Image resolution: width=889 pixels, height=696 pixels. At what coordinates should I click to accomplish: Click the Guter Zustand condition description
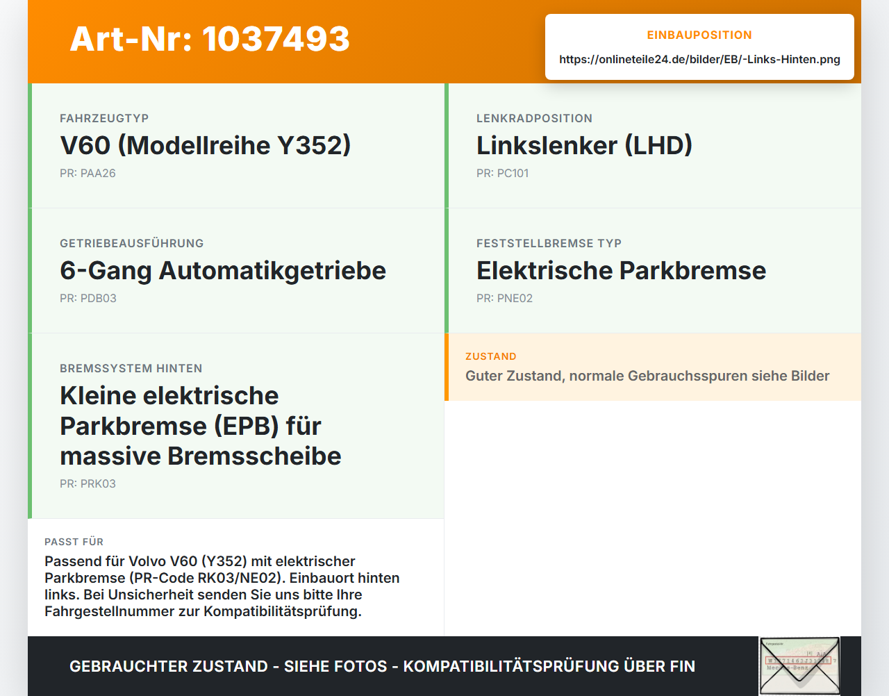647,376
